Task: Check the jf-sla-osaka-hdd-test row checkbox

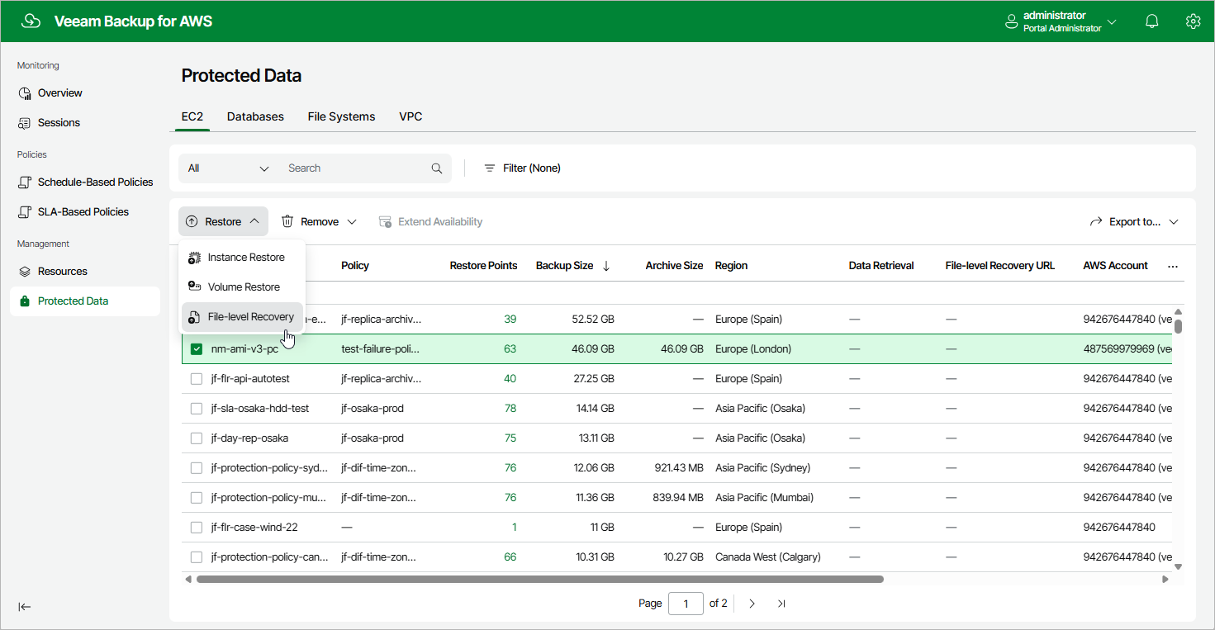Action: pos(197,409)
